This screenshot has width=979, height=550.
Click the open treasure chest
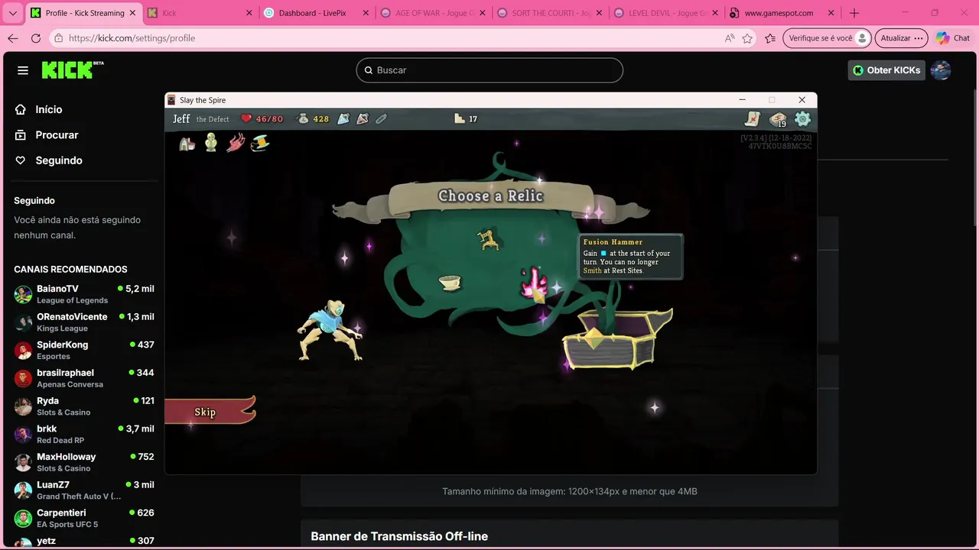pos(618,339)
